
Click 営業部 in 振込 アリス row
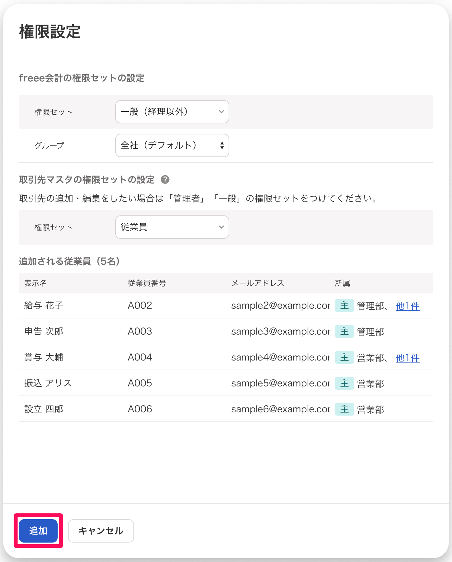(371, 384)
